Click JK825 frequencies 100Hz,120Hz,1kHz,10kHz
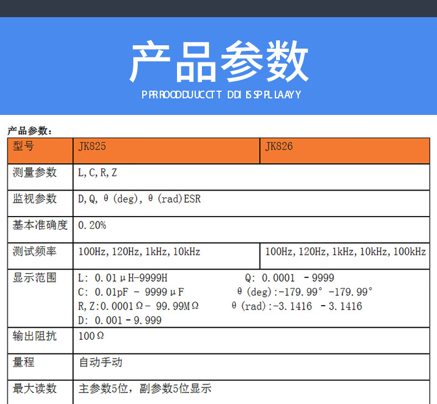437x404 pixels. click(139, 251)
